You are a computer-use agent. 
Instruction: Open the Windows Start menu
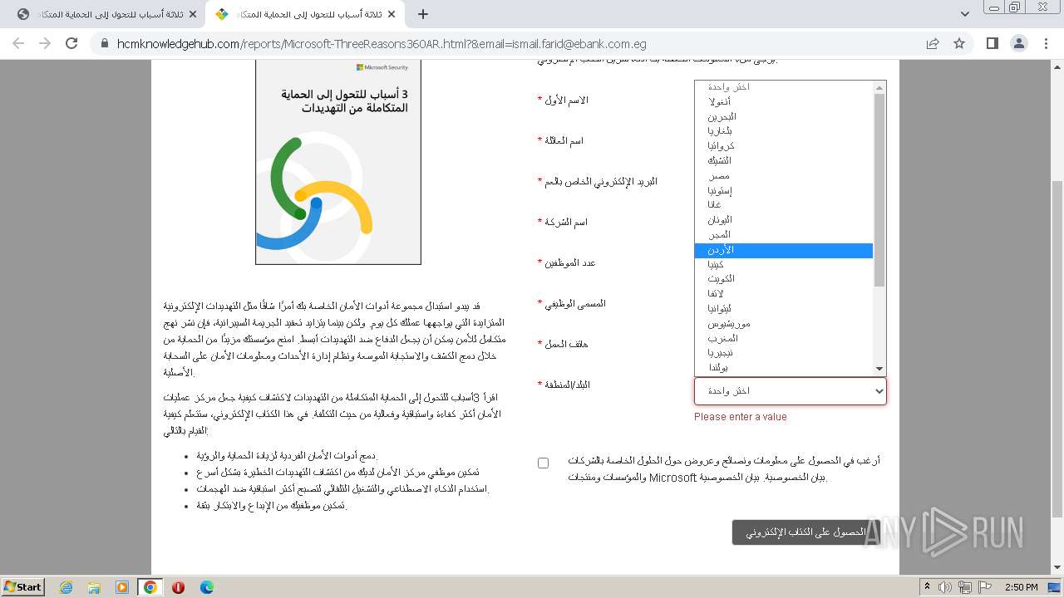point(23,586)
